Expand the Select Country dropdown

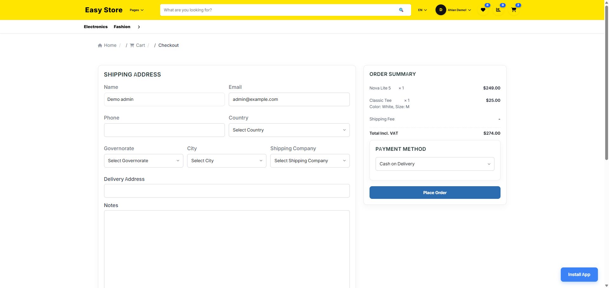[x=289, y=130]
